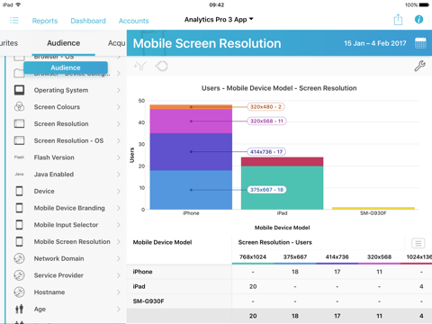Tap the yellow SM-G930F bar
The width and height of the screenshot is (432, 324).
[373, 208]
